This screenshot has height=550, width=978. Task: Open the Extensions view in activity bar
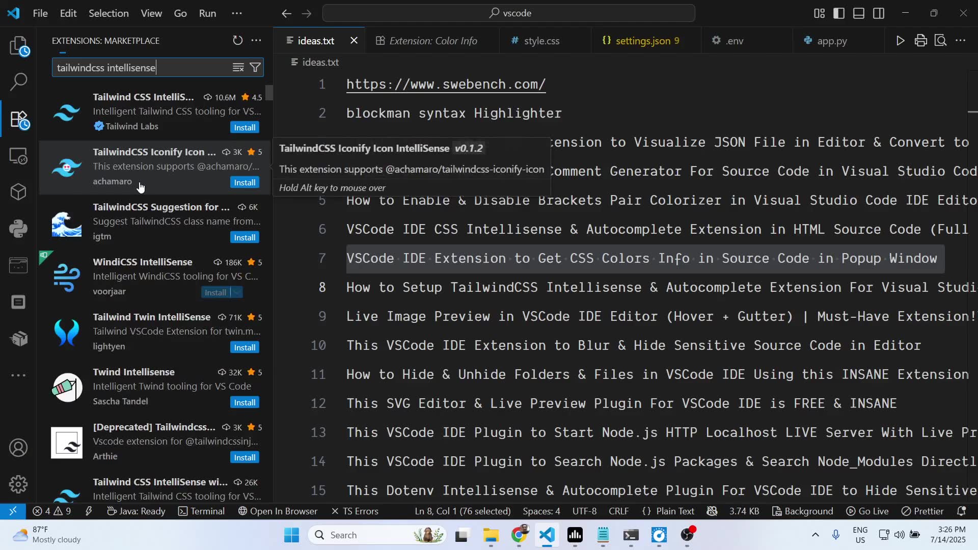click(19, 120)
